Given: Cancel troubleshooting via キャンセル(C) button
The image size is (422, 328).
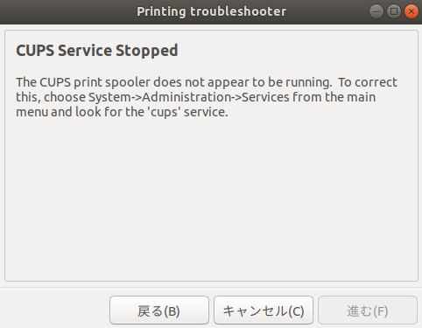Looking at the screenshot, I should (264, 311).
